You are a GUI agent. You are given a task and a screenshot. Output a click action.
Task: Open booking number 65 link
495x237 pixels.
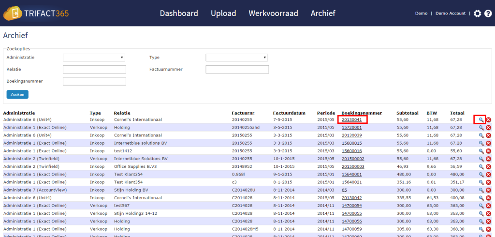pos(344,190)
